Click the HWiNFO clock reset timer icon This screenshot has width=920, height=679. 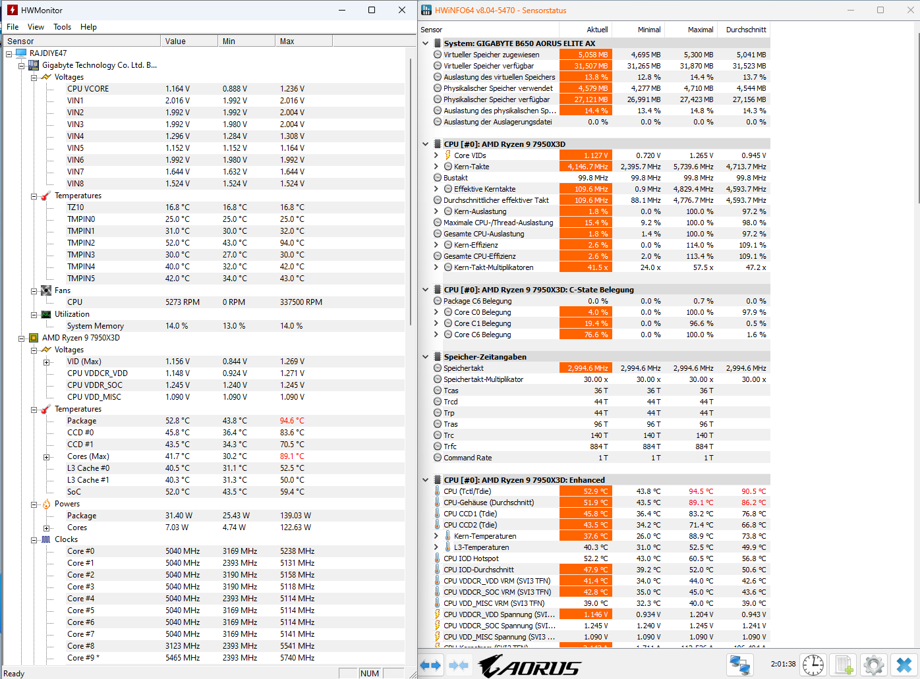tap(813, 665)
